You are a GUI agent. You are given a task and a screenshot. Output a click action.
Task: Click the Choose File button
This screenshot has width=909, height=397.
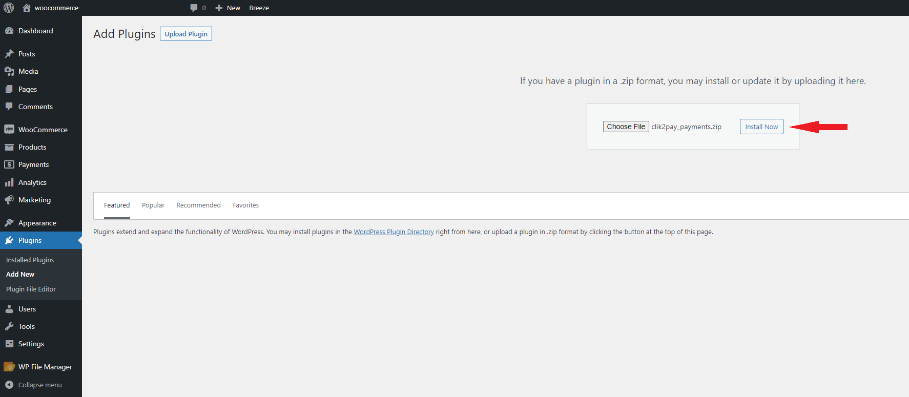click(626, 127)
